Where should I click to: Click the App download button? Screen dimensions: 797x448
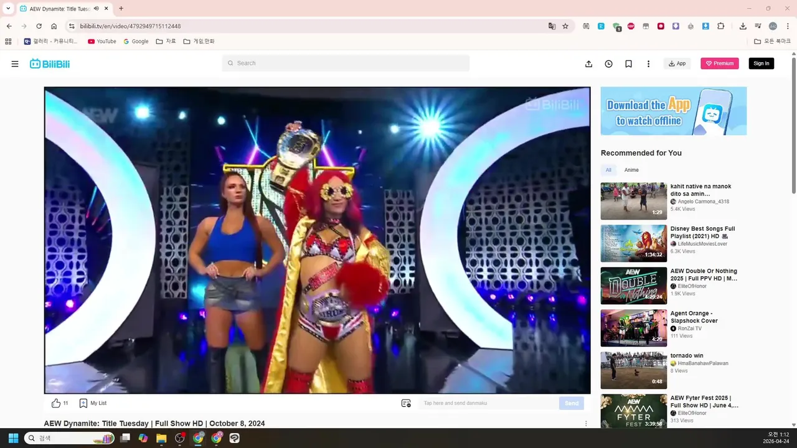(x=677, y=63)
